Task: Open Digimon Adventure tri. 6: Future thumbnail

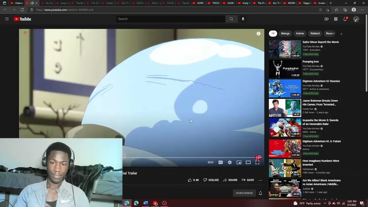Action: click(285, 149)
